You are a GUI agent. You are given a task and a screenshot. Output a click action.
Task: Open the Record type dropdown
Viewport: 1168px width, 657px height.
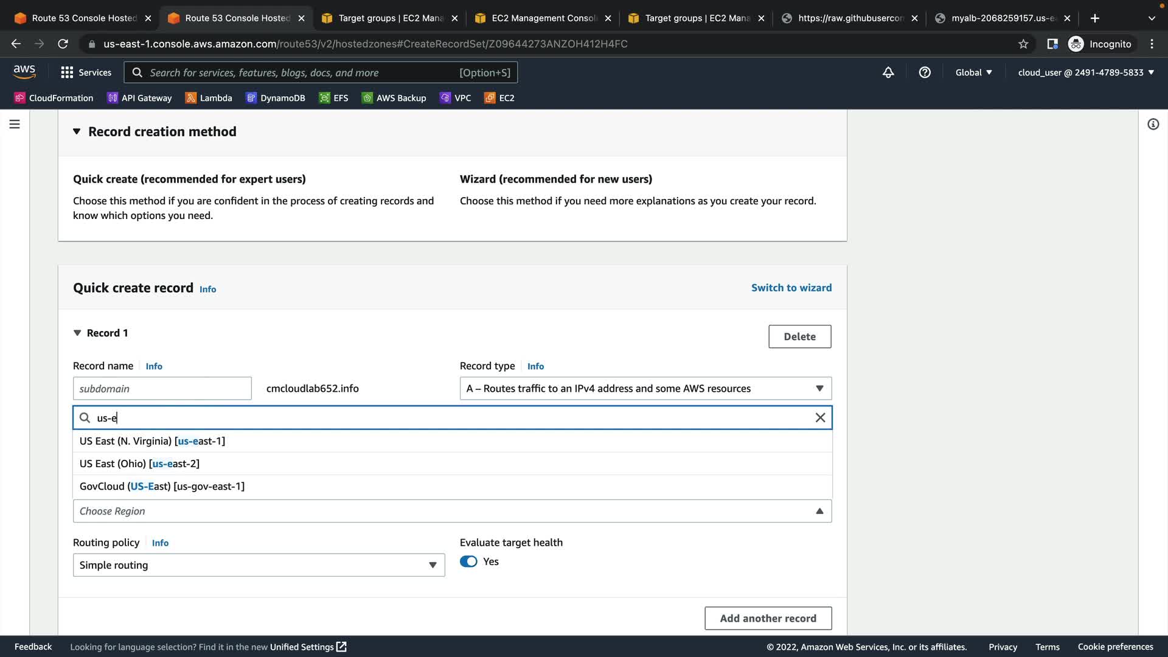(645, 388)
